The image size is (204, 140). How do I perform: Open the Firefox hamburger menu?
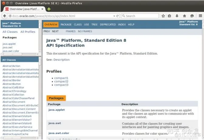(200, 16)
